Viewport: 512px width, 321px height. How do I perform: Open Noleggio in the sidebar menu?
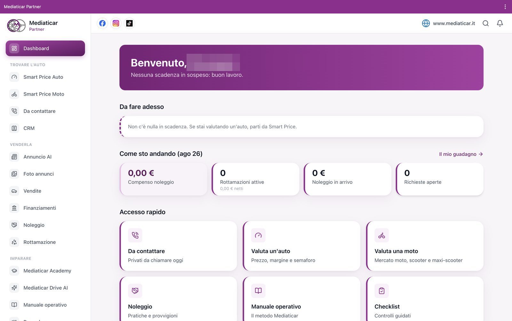tap(45, 225)
